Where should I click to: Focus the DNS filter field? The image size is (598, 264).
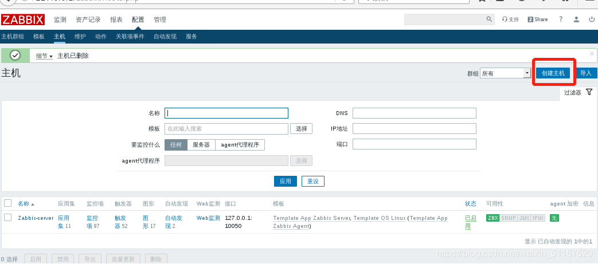coord(414,113)
